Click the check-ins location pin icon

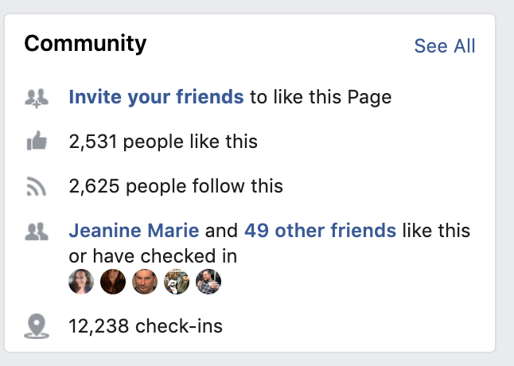click(37, 325)
